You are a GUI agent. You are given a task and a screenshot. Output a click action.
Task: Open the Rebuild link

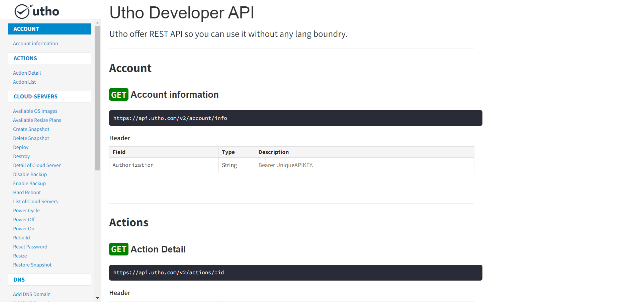point(21,238)
